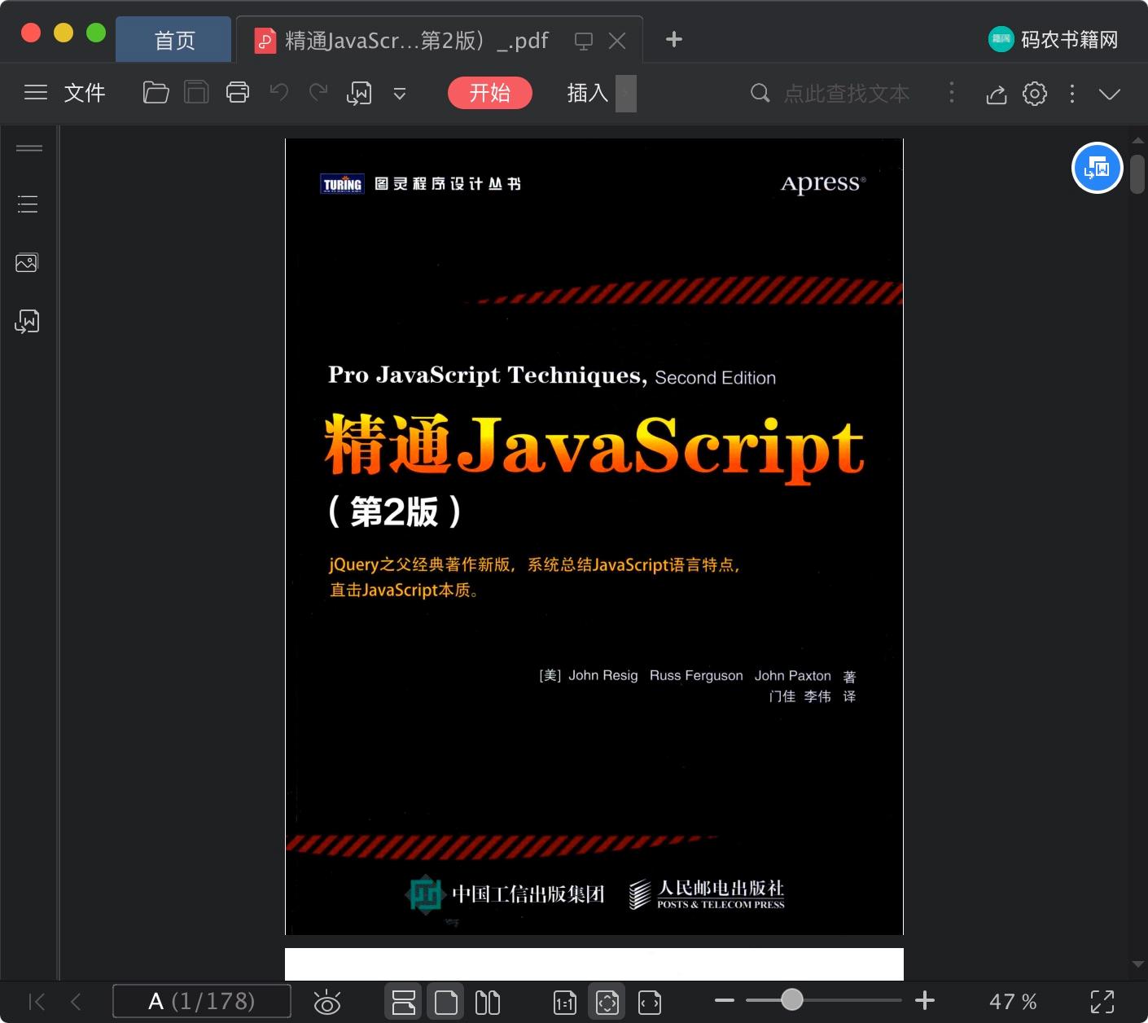Toggle two-page view

pos(488,1002)
